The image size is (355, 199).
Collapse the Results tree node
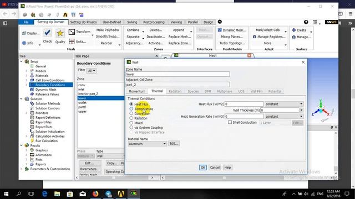coord(21,145)
